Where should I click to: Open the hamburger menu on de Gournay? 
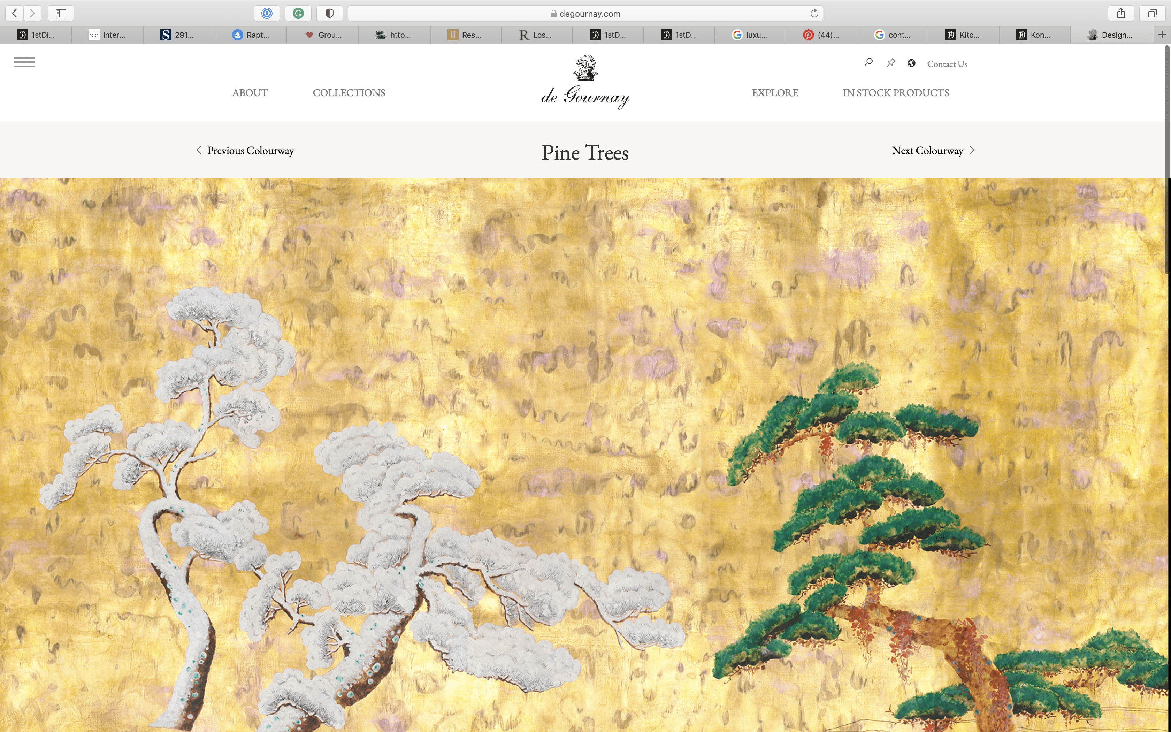(x=24, y=62)
